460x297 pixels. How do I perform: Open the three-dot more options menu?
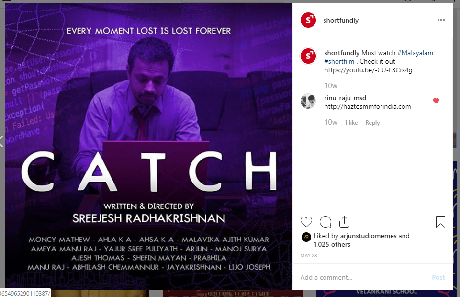point(441,20)
